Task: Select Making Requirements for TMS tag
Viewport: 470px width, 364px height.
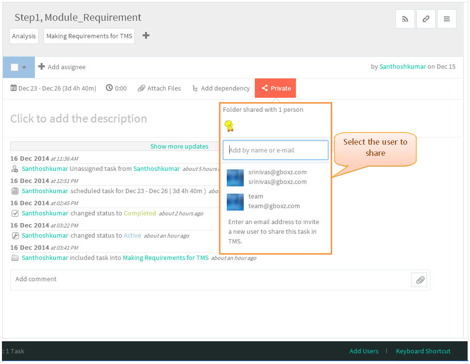Action: [89, 36]
